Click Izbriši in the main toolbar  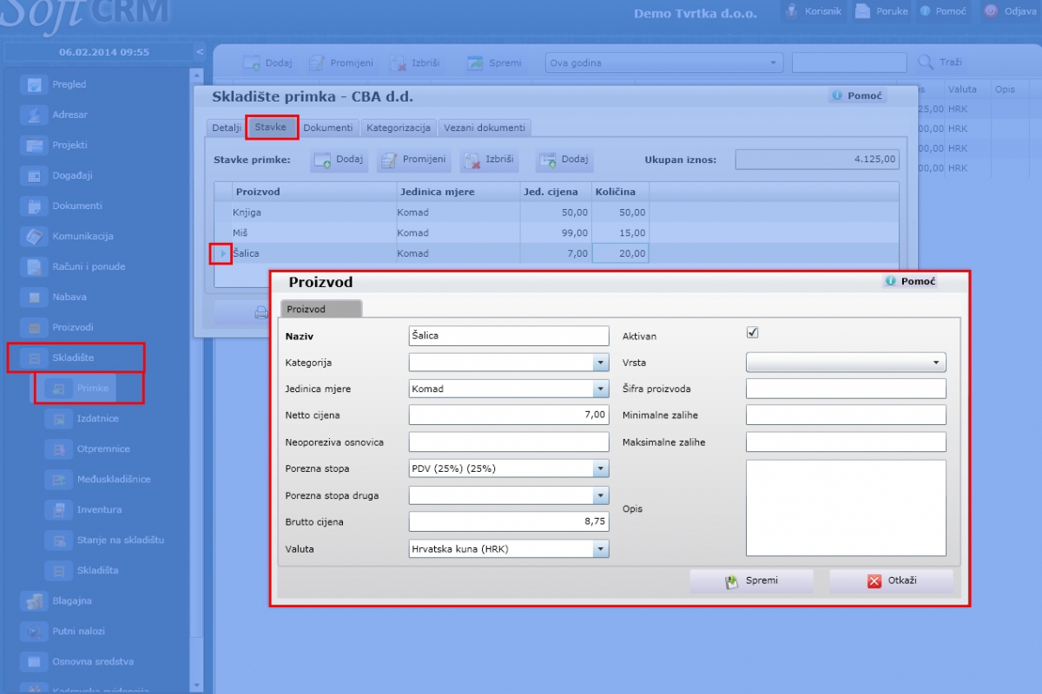pos(417,62)
